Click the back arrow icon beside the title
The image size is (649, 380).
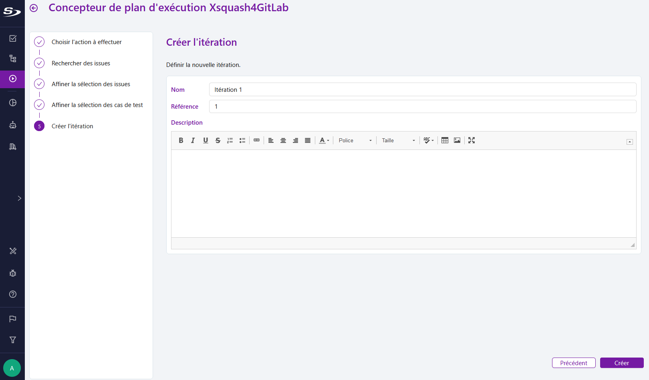[x=34, y=8]
